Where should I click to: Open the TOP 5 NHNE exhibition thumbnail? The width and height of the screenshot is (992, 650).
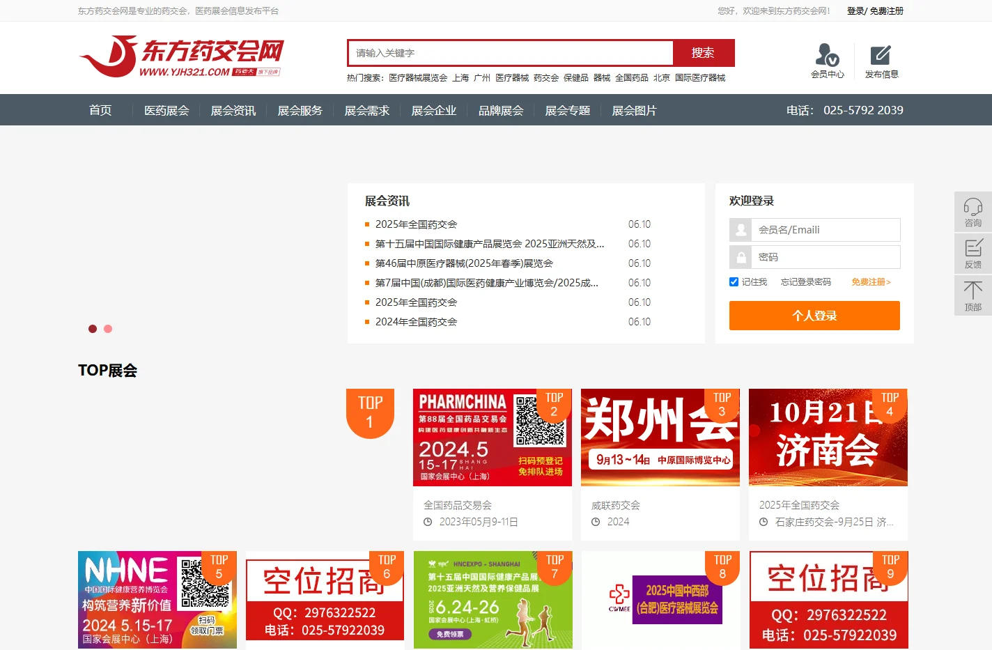pyautogui.click(x=157, y=600)
